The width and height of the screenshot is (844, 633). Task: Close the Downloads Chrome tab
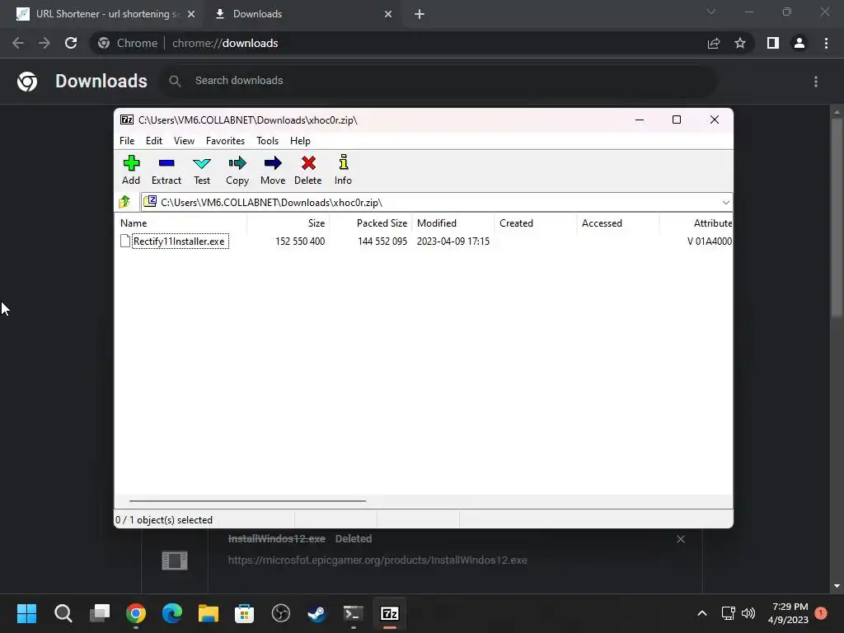(x=388, y=14)
